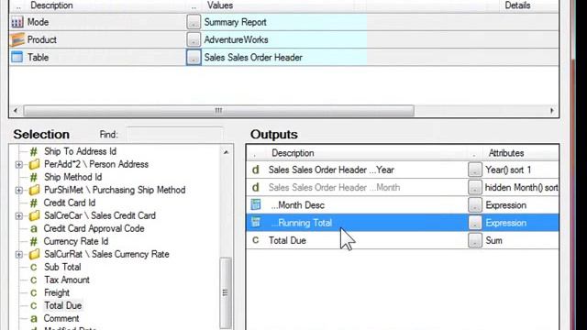Select the Sales Sales Order Header value
The width and height of the screenshot is (587, 330).
(253, 57)
